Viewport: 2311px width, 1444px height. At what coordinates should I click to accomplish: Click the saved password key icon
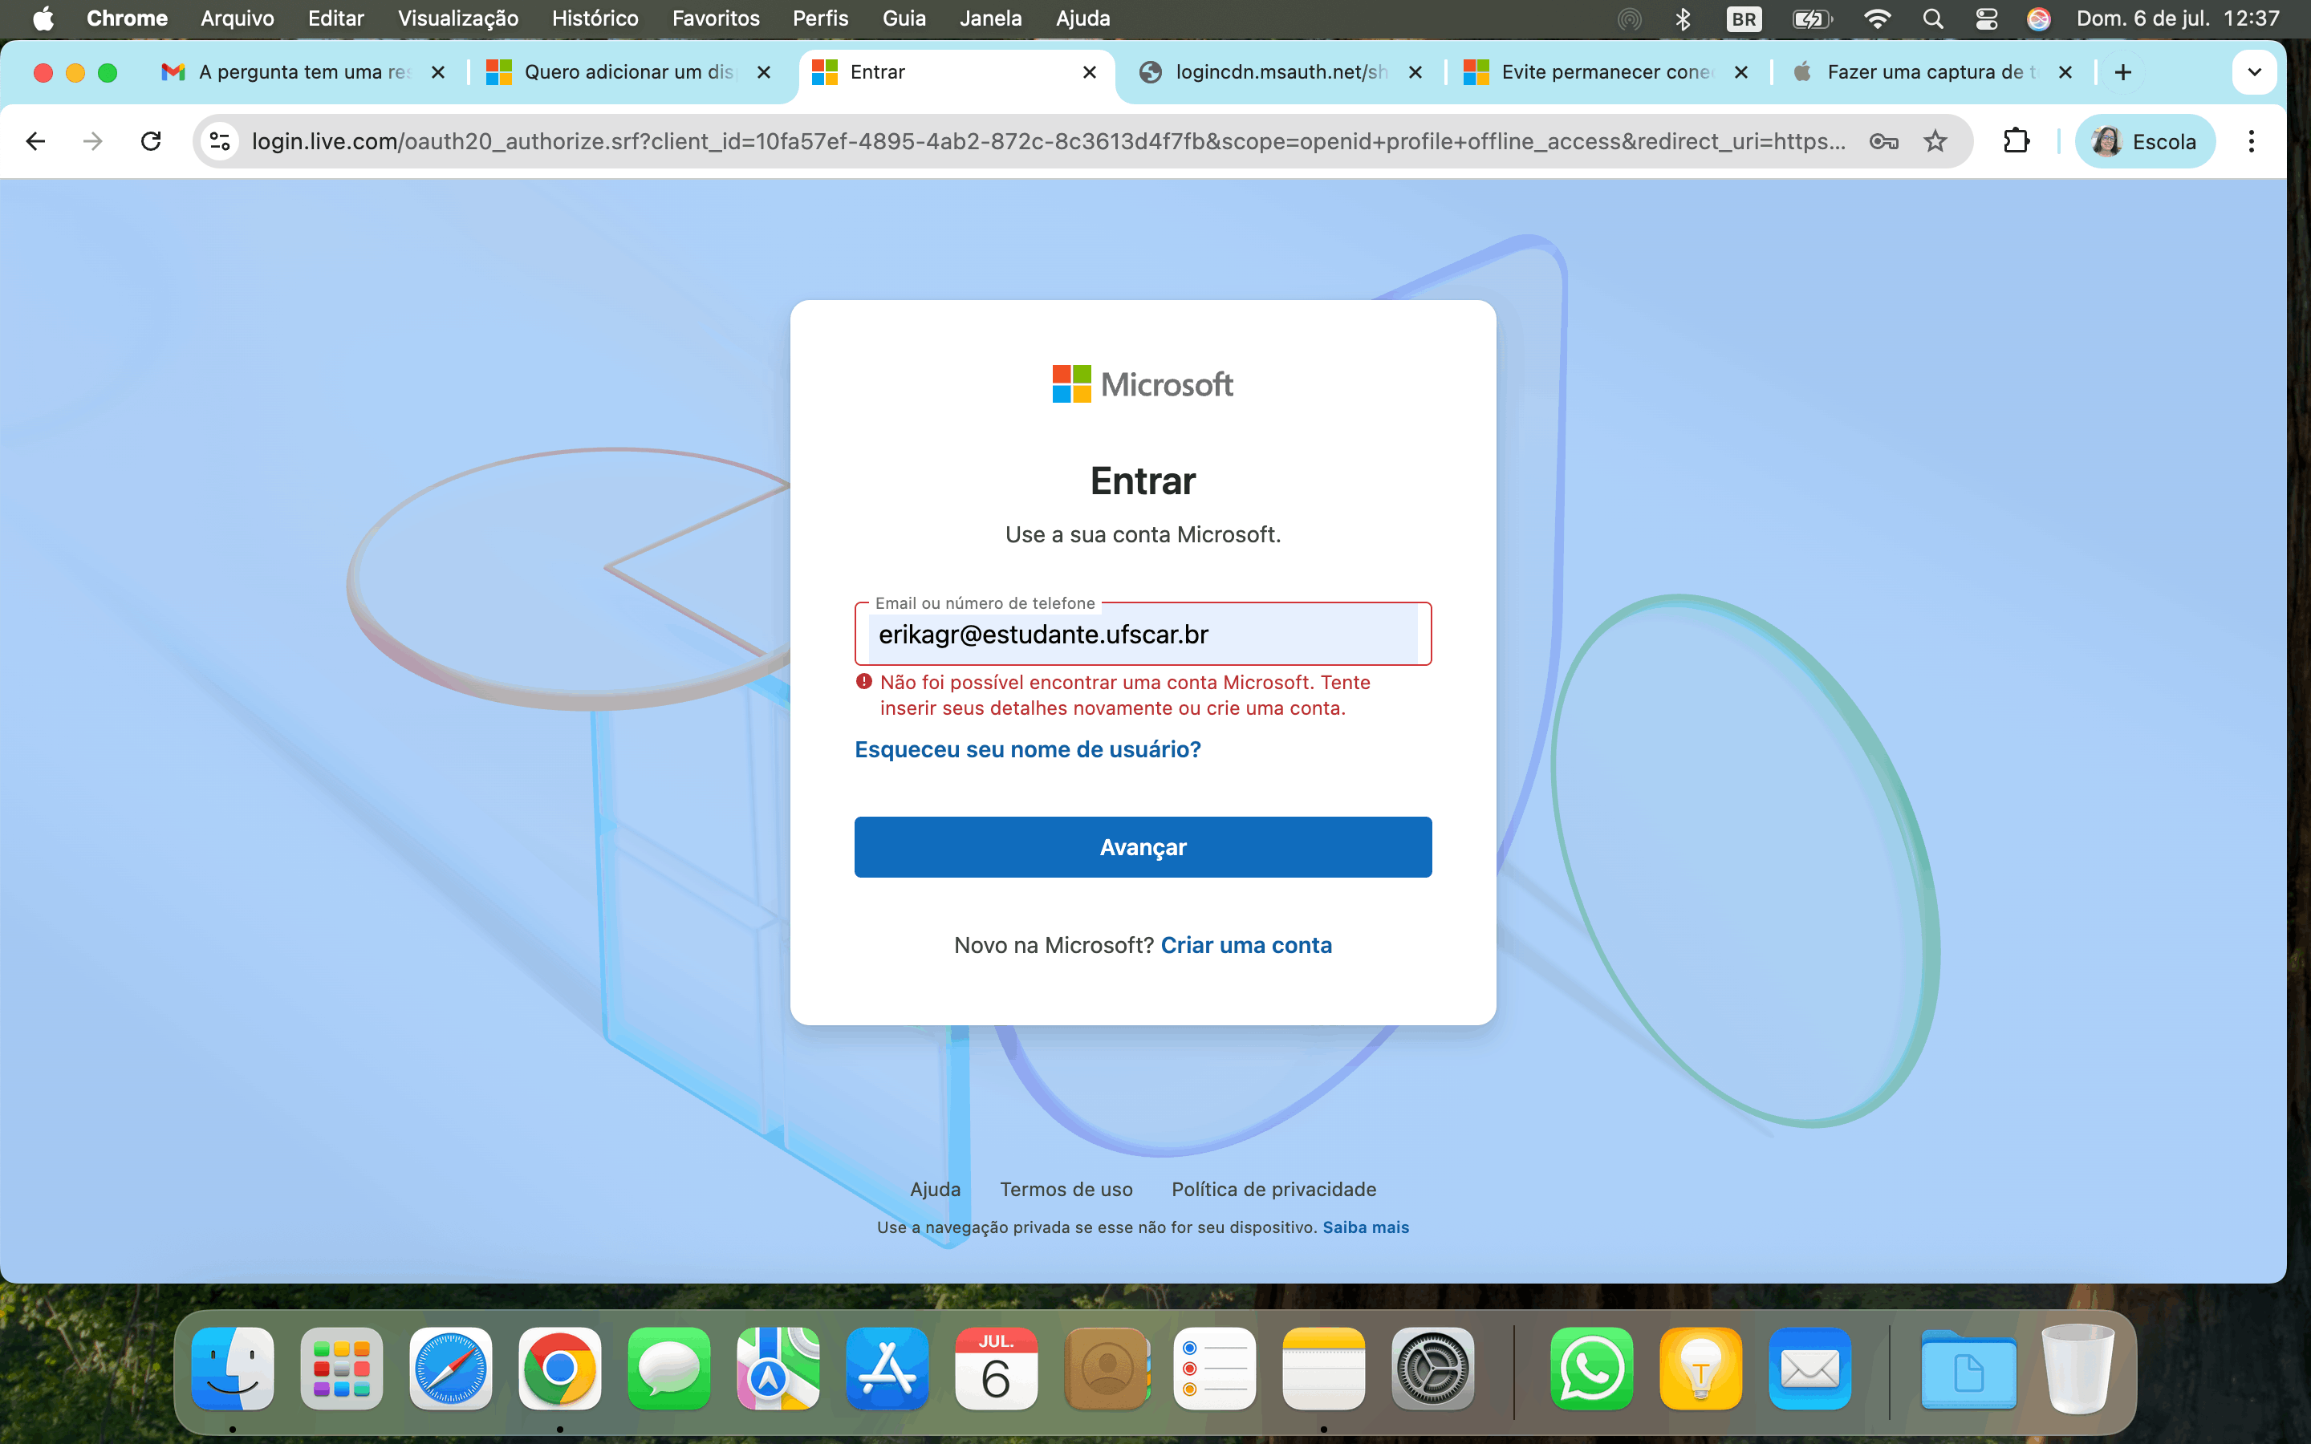click(1883, 141)
